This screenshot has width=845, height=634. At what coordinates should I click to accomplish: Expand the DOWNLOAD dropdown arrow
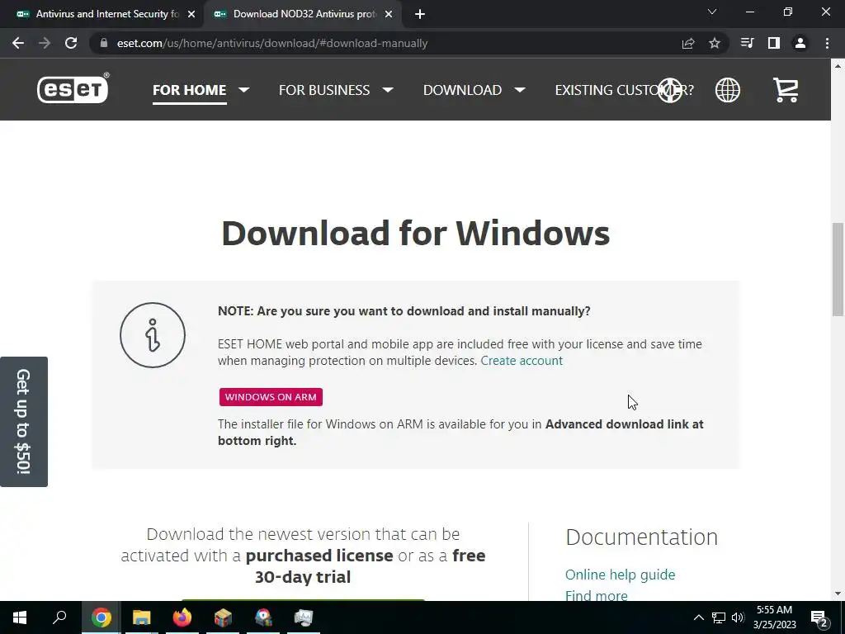(x=520, y=90)
